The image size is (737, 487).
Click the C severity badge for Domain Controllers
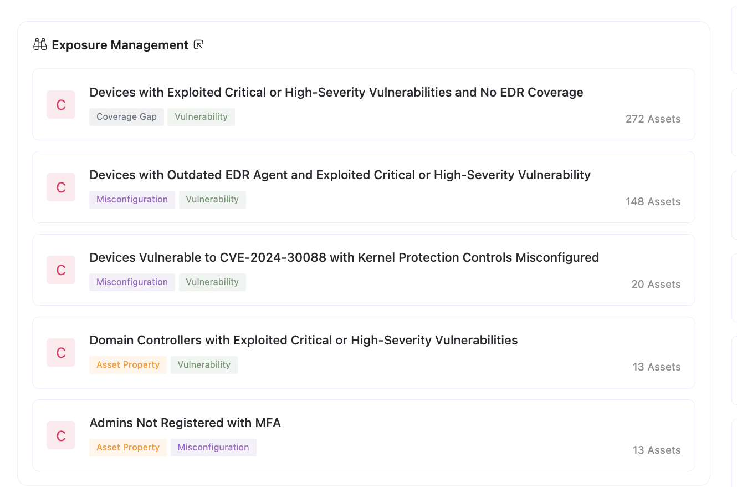click(61, 353)
